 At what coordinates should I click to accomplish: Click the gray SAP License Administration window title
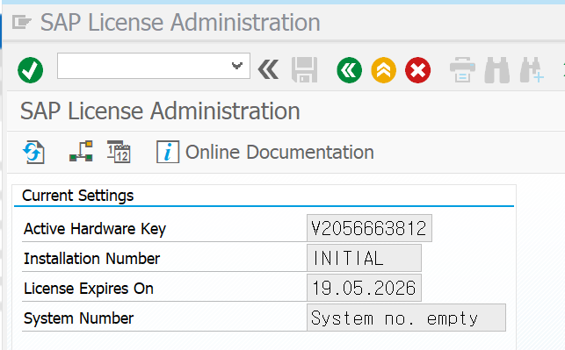pyautogui.click(x=180, y=22)
